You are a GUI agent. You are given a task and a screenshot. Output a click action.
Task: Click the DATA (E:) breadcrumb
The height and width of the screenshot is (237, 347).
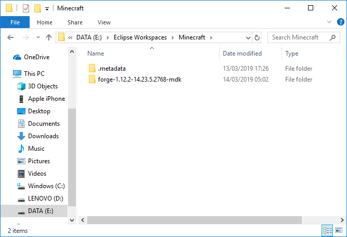(89, 37)
